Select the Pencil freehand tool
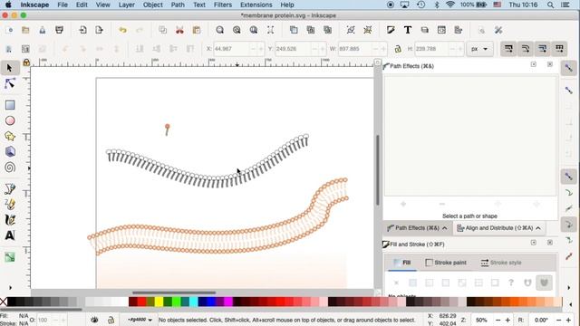580x326 pixels. (x=10, y=204)
